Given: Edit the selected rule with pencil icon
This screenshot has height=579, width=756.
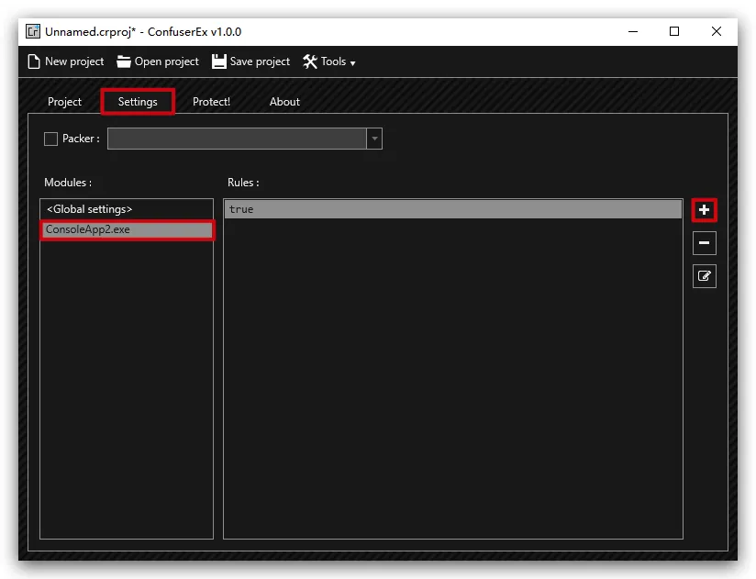Looking at the screenshot, I should 704,275.
